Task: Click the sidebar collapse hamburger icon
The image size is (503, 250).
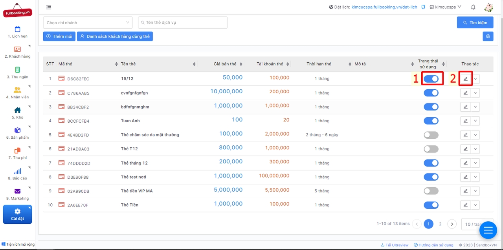Action: (49, 7)
